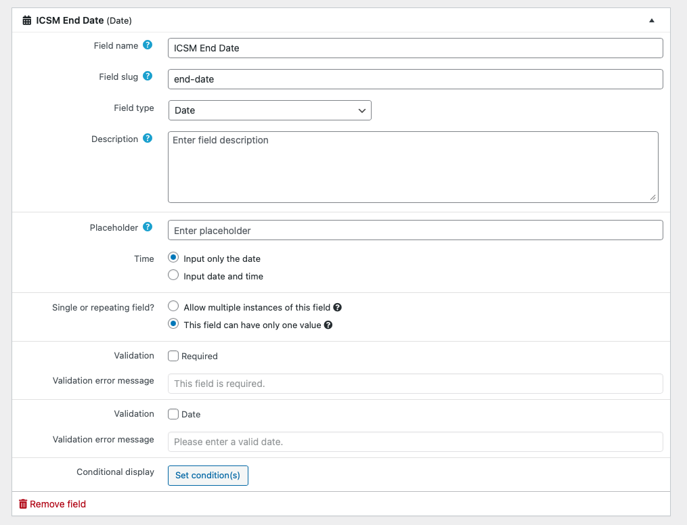Click help icon beside only one value option

[328, 325]
